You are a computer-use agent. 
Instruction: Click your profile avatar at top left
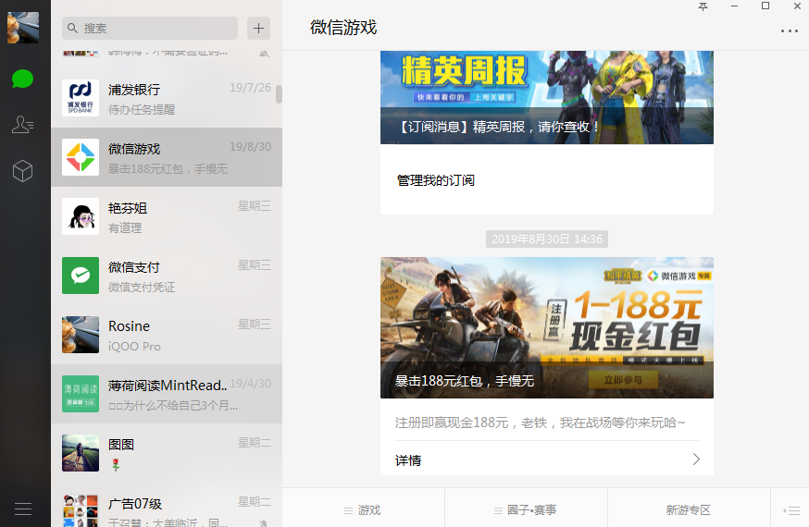pos(23,28)
